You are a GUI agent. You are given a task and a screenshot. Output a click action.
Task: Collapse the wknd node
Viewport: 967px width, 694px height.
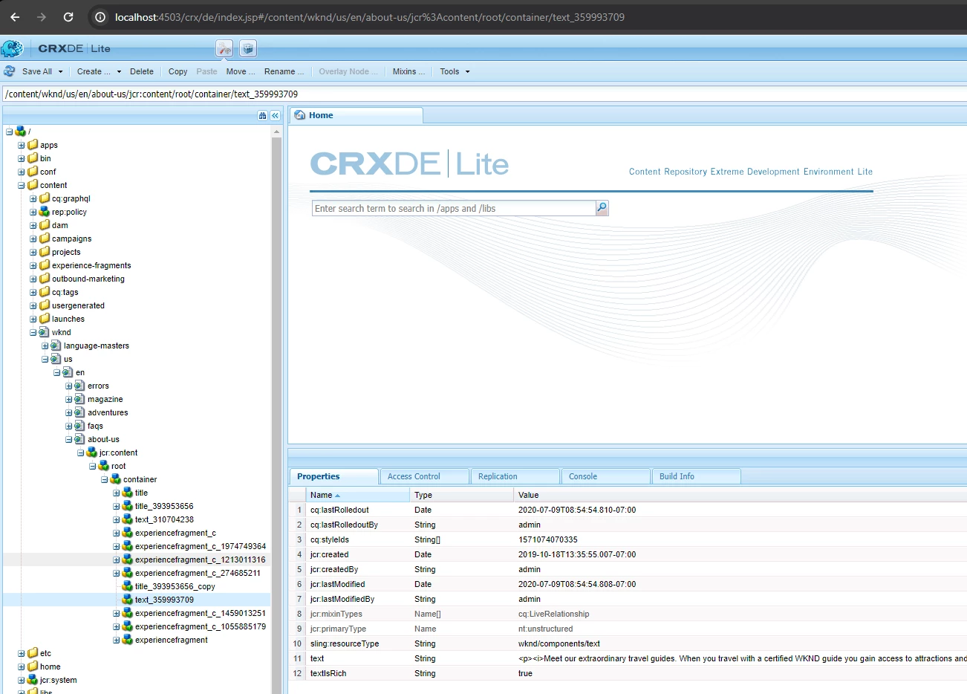33,333
